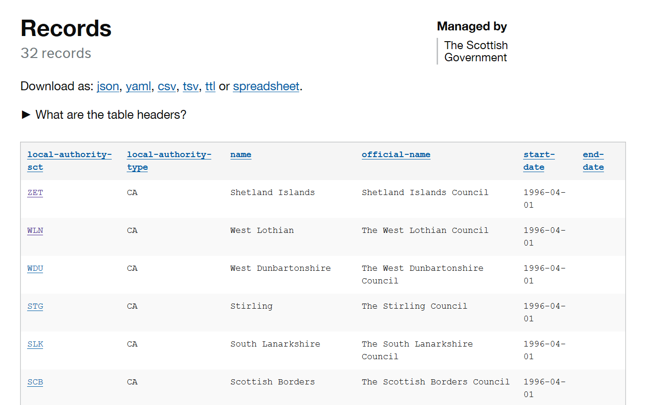The height and width of the screenshot is (405, 647).
Task: Download records as json
Action: pyautogui.click(x=108, y=87)
